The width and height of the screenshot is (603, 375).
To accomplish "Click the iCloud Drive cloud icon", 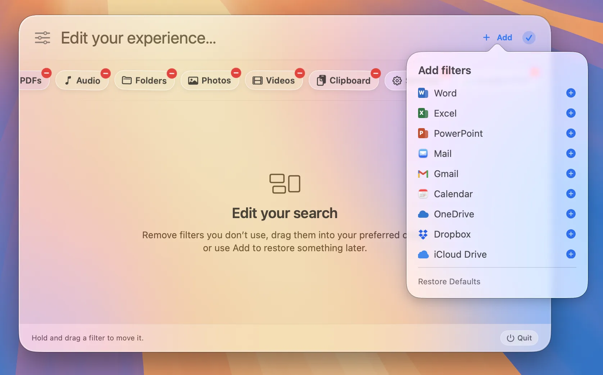I will pyautogui.click(x=423, y=254).
